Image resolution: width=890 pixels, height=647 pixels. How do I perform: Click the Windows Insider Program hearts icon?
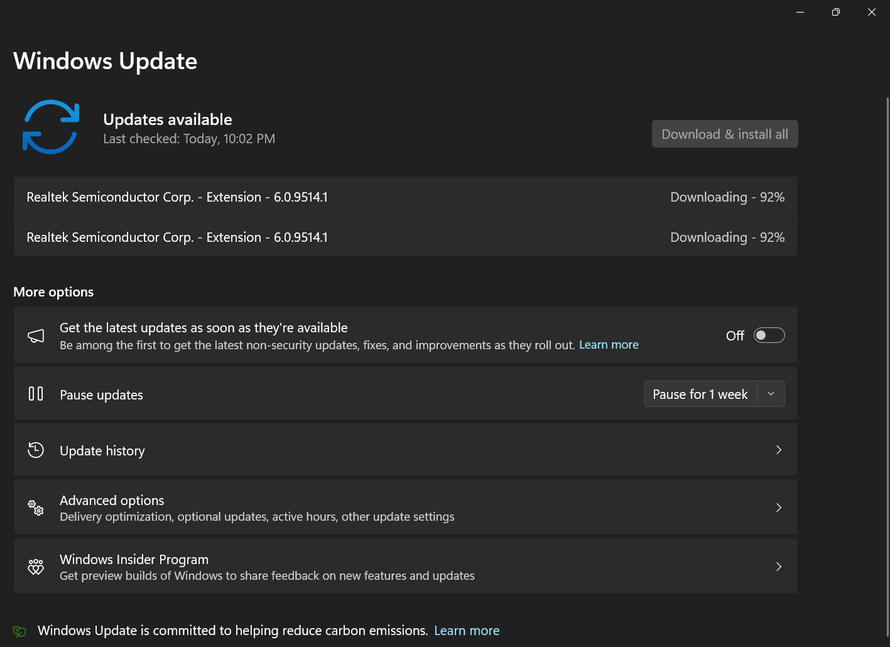pyautogui.click(x=36, y=567)
